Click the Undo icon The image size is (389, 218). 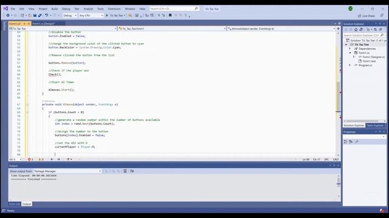point(46,15)
